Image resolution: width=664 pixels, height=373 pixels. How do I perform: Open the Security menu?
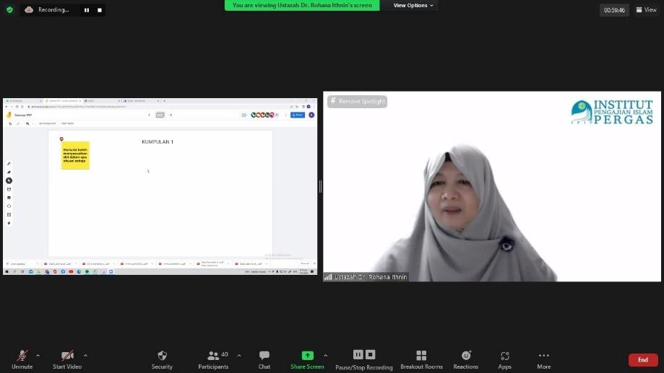click(x=162, y=360)
